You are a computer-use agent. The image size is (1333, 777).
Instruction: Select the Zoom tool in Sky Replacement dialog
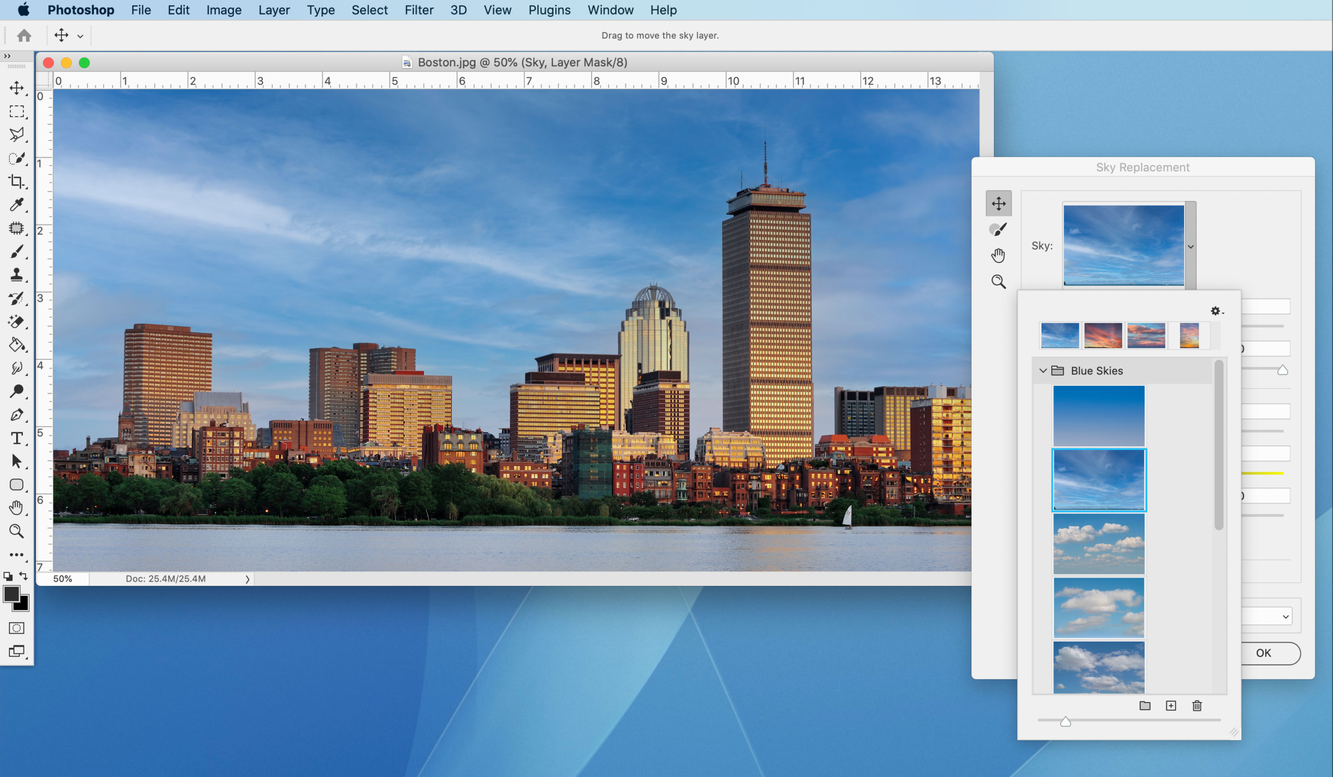coord(999,281)
